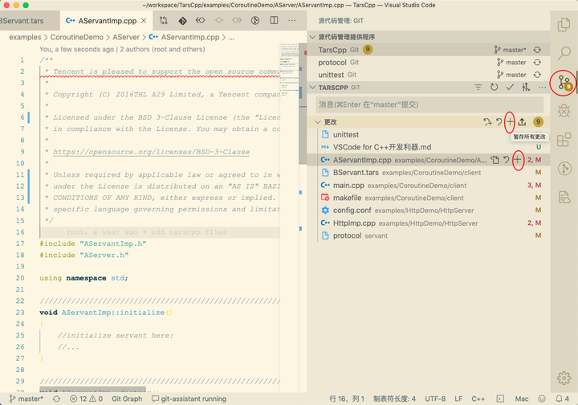Open the Extensions view icon
Image resolution: width=578 pixels, height=405 pixels.
(564, 140)
